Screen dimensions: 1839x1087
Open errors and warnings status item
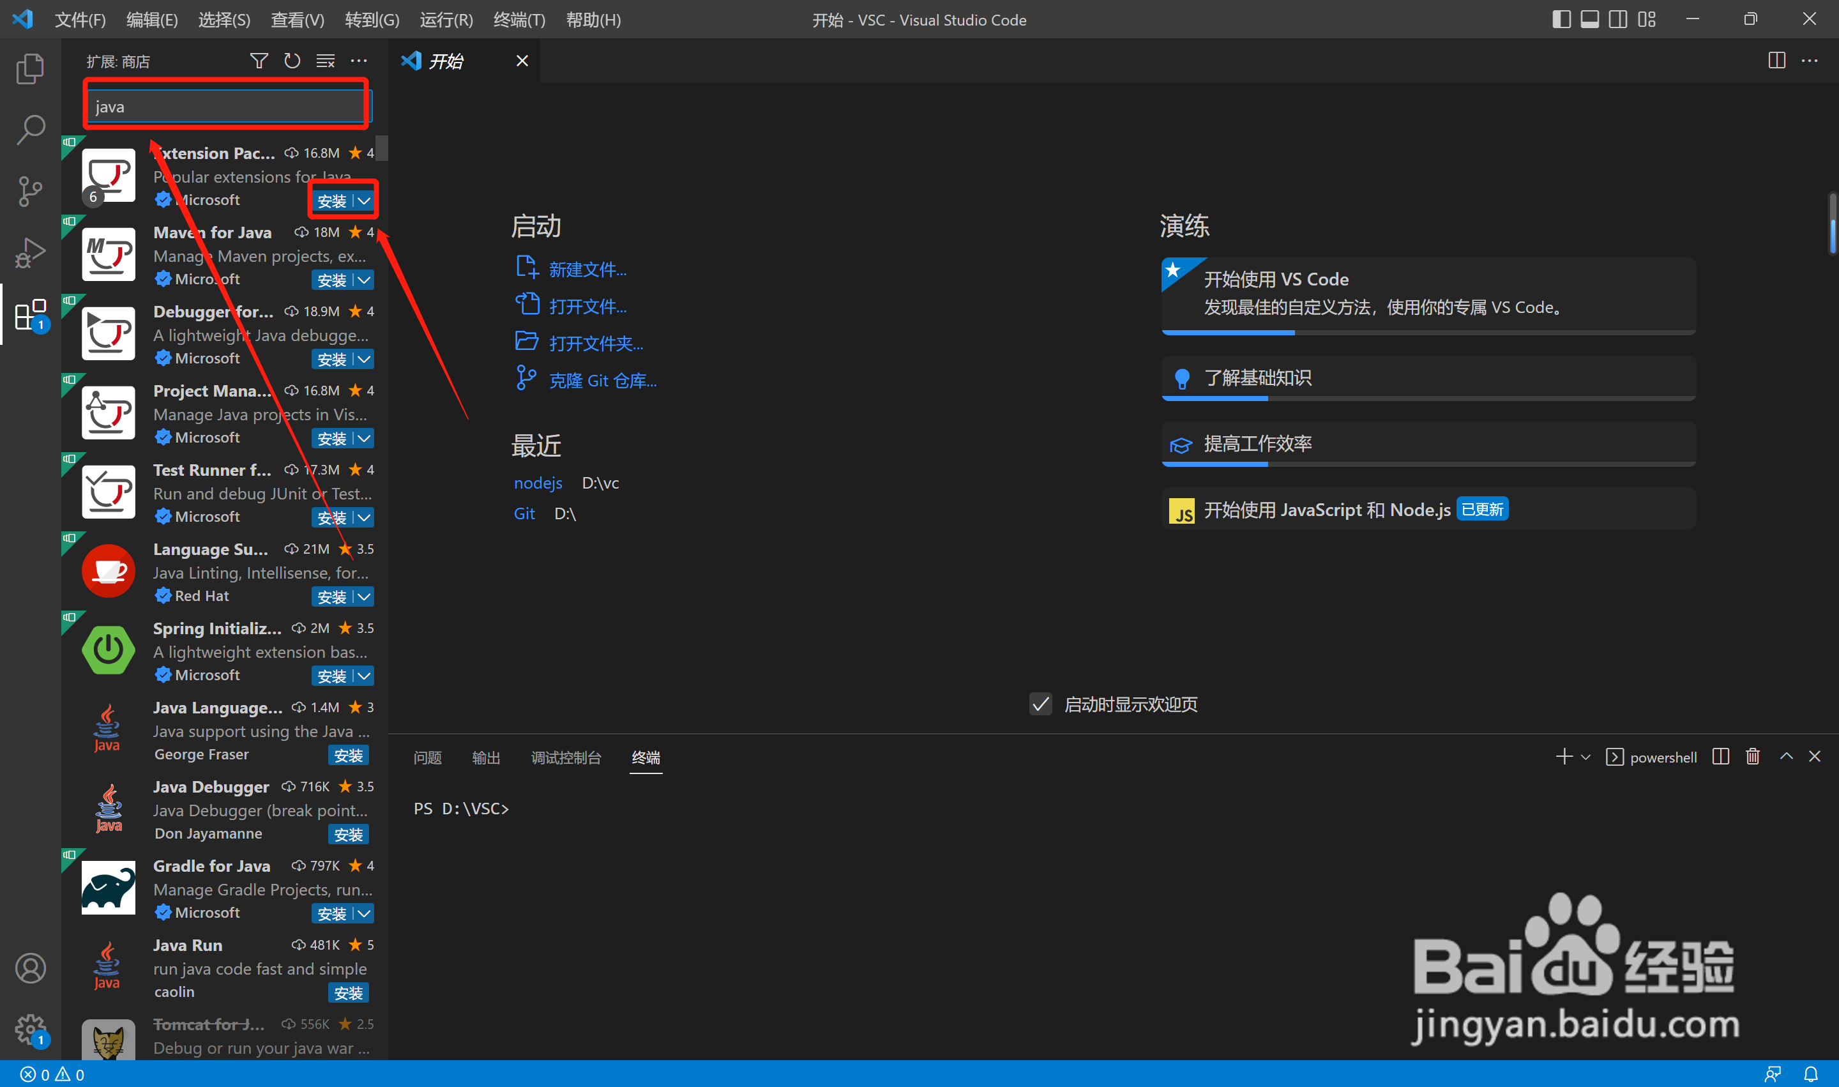52,1075
